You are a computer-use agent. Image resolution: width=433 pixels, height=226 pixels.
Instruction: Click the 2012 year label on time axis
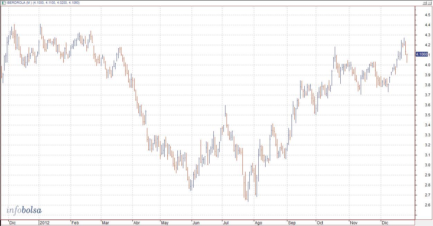(45, 223)
